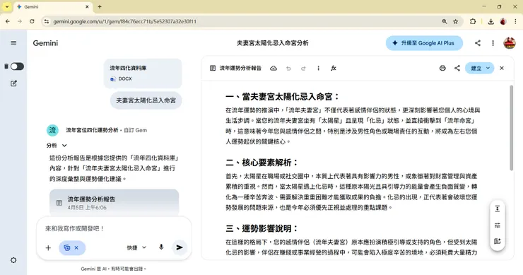Expand the 分析 thinking section chevron
The width and height of the screenshot is (523, 275).
64,146
